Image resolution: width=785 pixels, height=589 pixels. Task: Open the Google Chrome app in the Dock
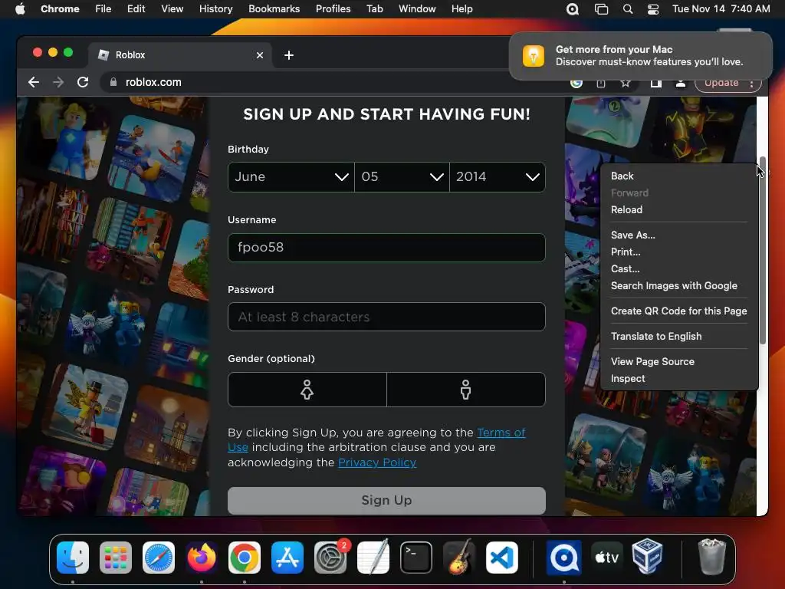coord(245,558)
